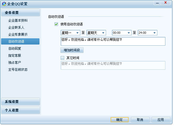Cancel changes with 取消 button
Screen dimensions: 174x126
[x=140, y=120]
